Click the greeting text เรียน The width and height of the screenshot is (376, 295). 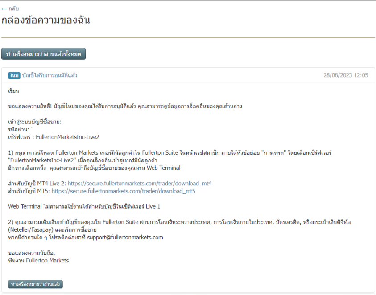(13, 91)
